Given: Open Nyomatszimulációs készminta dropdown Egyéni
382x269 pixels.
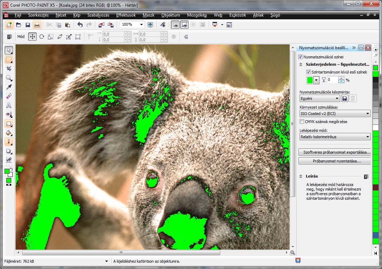Looking at the screenshot, I should pyautogui.click(x=320, y=98).
